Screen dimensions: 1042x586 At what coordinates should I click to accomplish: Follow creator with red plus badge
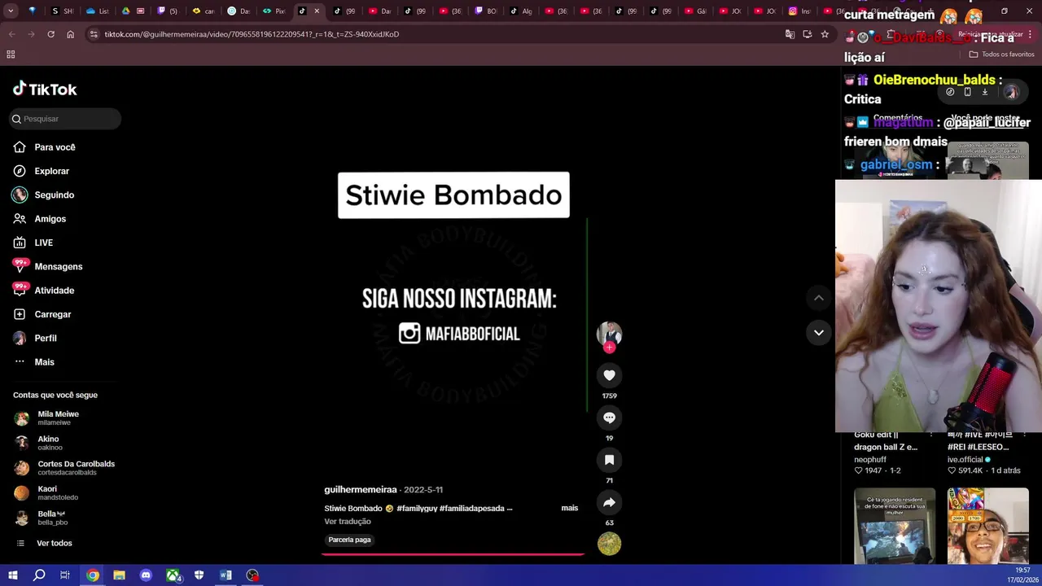609,348
